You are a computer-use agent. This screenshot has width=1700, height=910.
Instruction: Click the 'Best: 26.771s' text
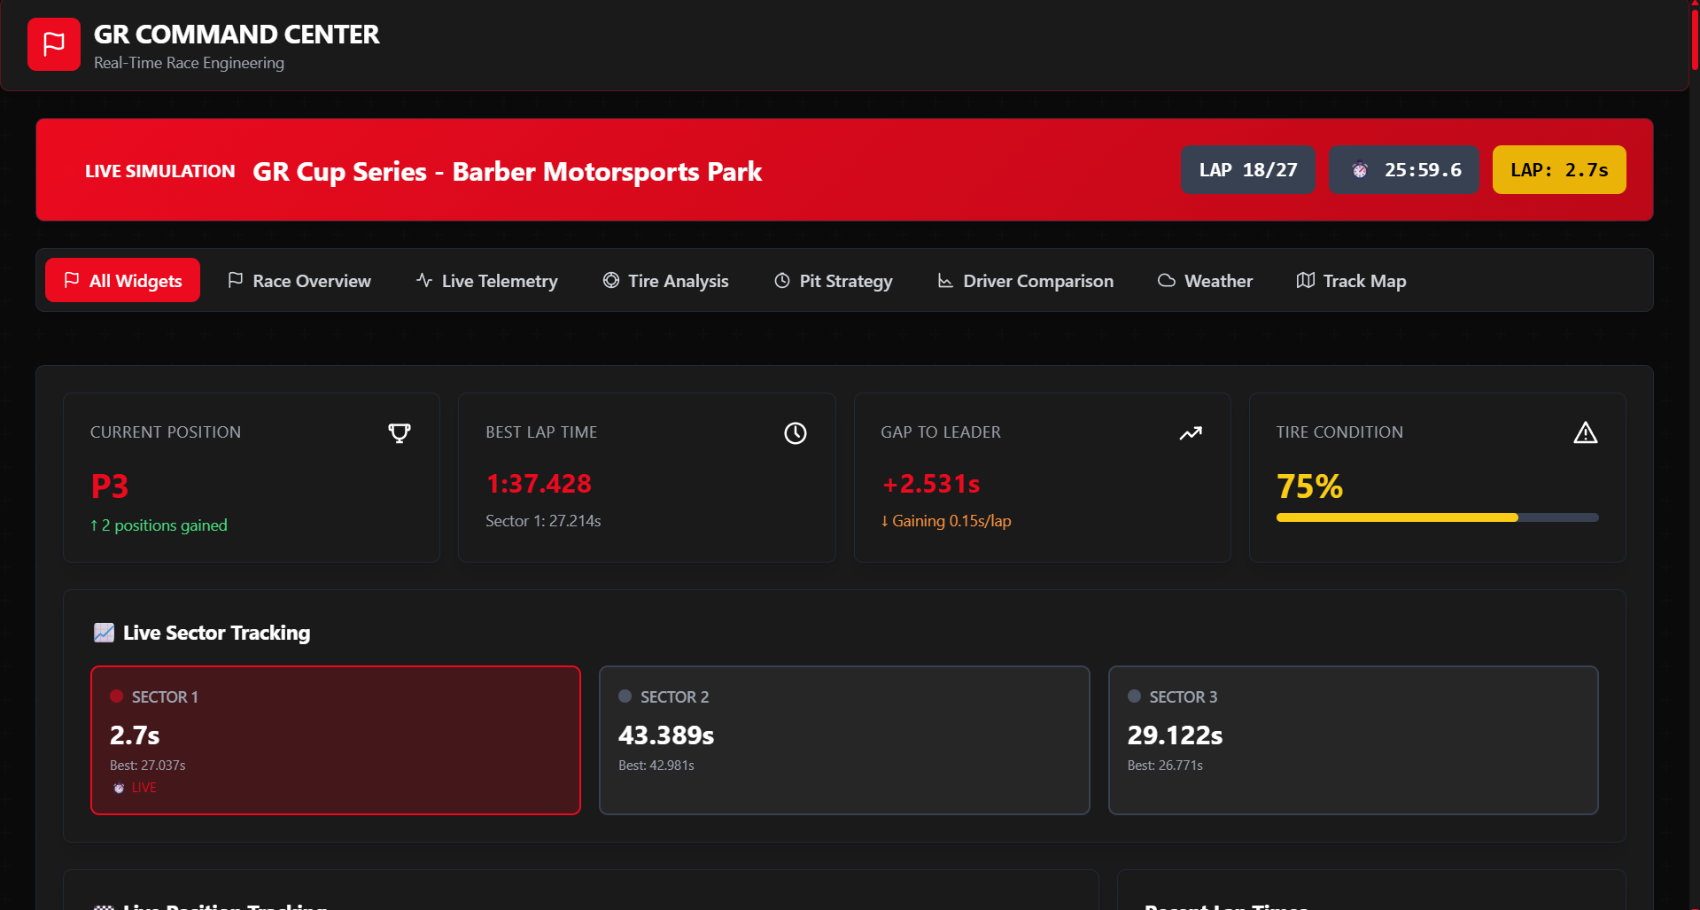click(x=1165, y=766)
